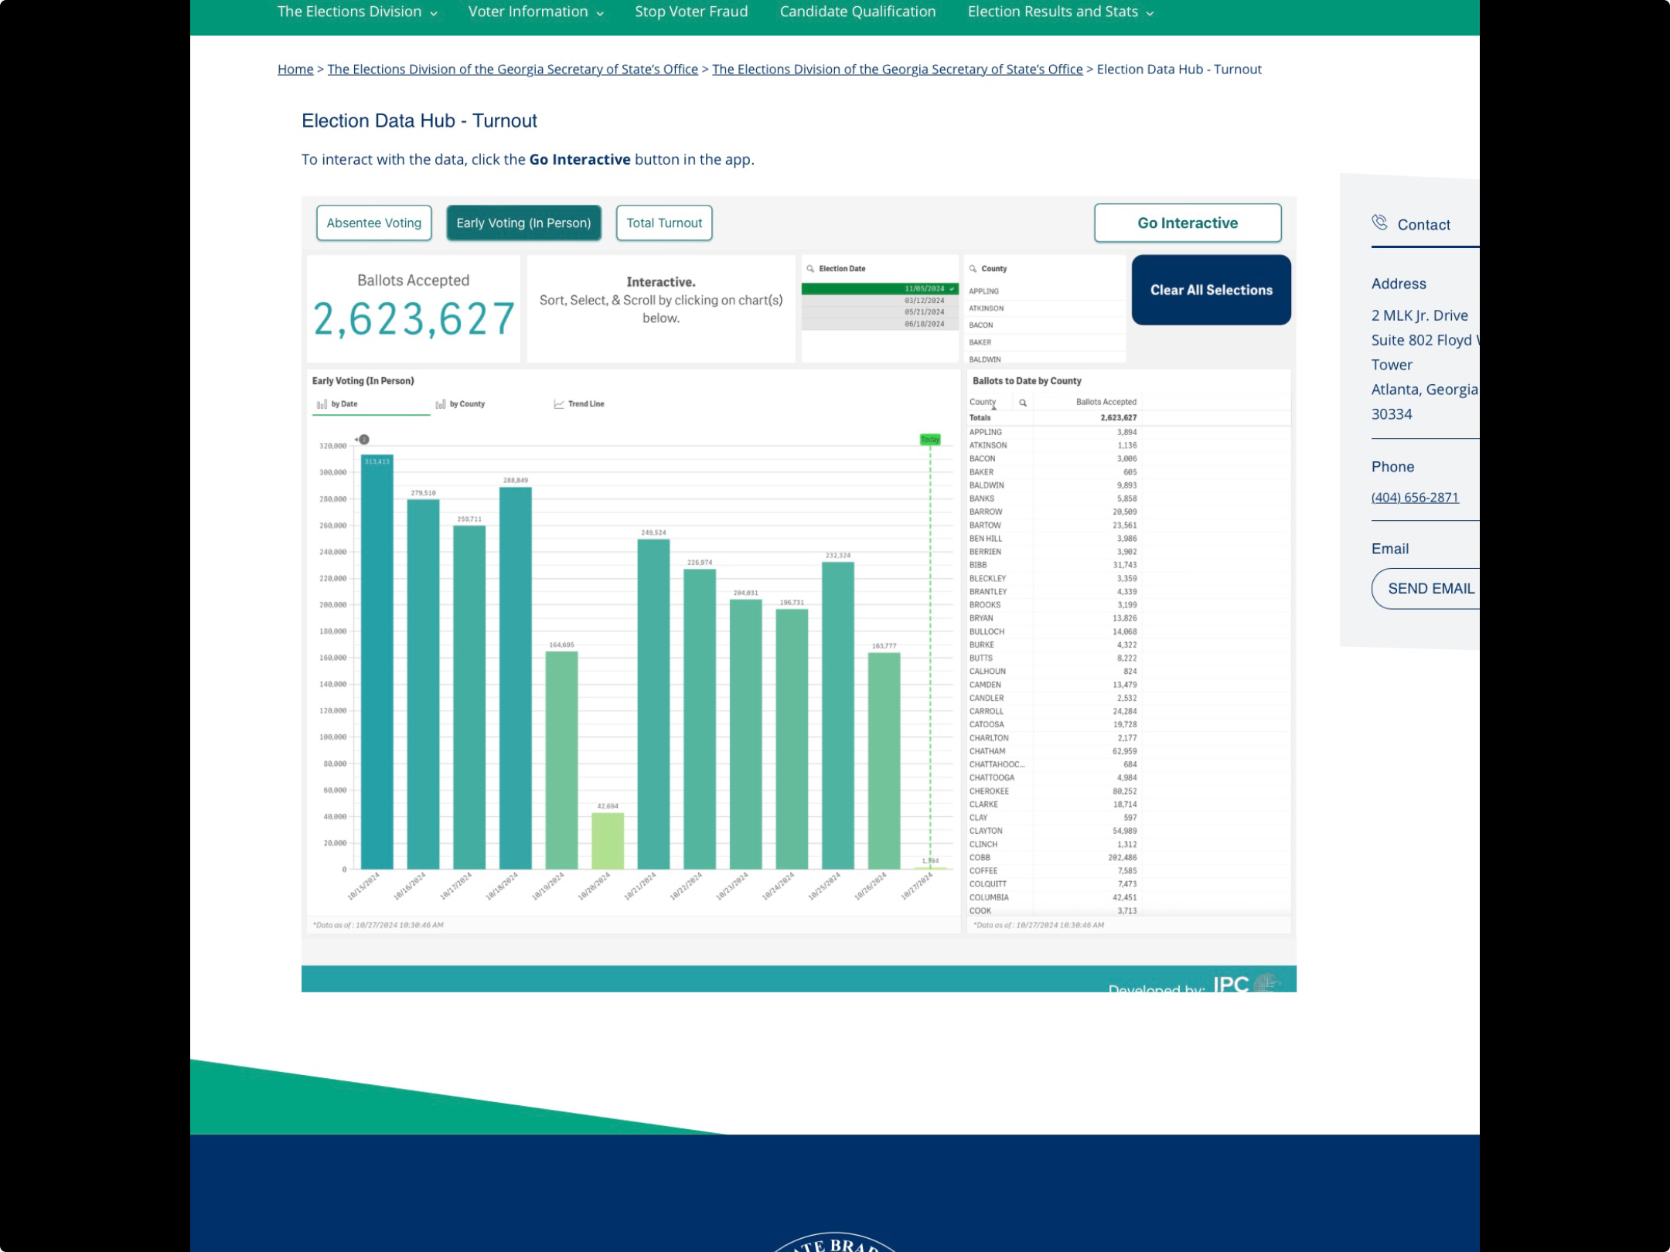Screen dimensions: 1670x1252
Task: Select election date 11/05/2024
Action: [x=880, y=288]
